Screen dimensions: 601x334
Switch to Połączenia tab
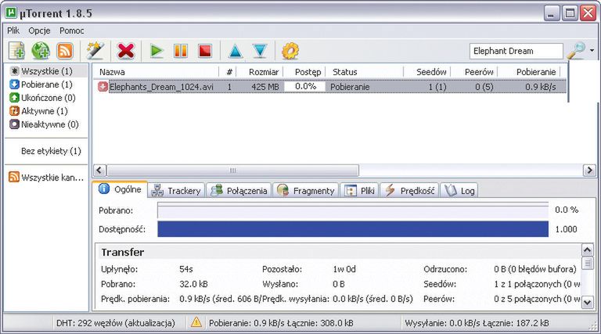[239, 190]
